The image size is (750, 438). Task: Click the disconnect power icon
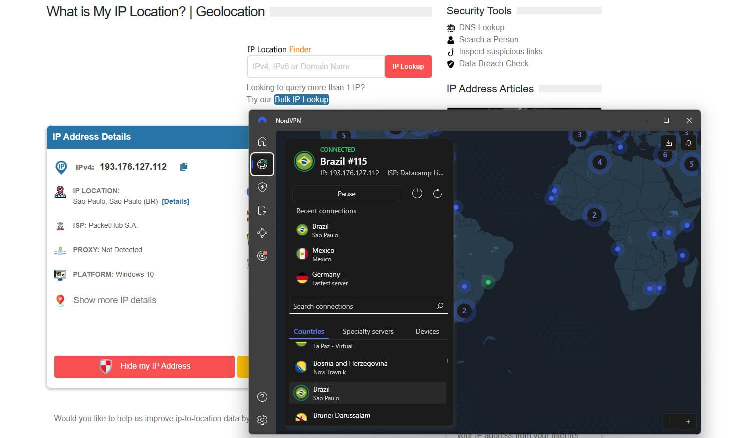pyautogui.click(x=417, y=193)
